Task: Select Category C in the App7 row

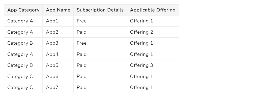Action: 20,87
